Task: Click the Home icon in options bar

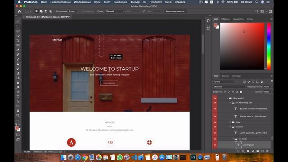Action: [19, 11]
